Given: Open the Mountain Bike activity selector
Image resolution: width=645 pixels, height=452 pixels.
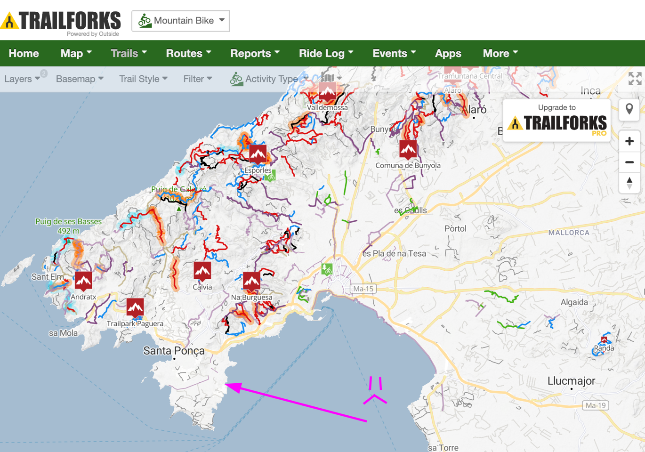Looking at the screenshot, I should 181,21.
